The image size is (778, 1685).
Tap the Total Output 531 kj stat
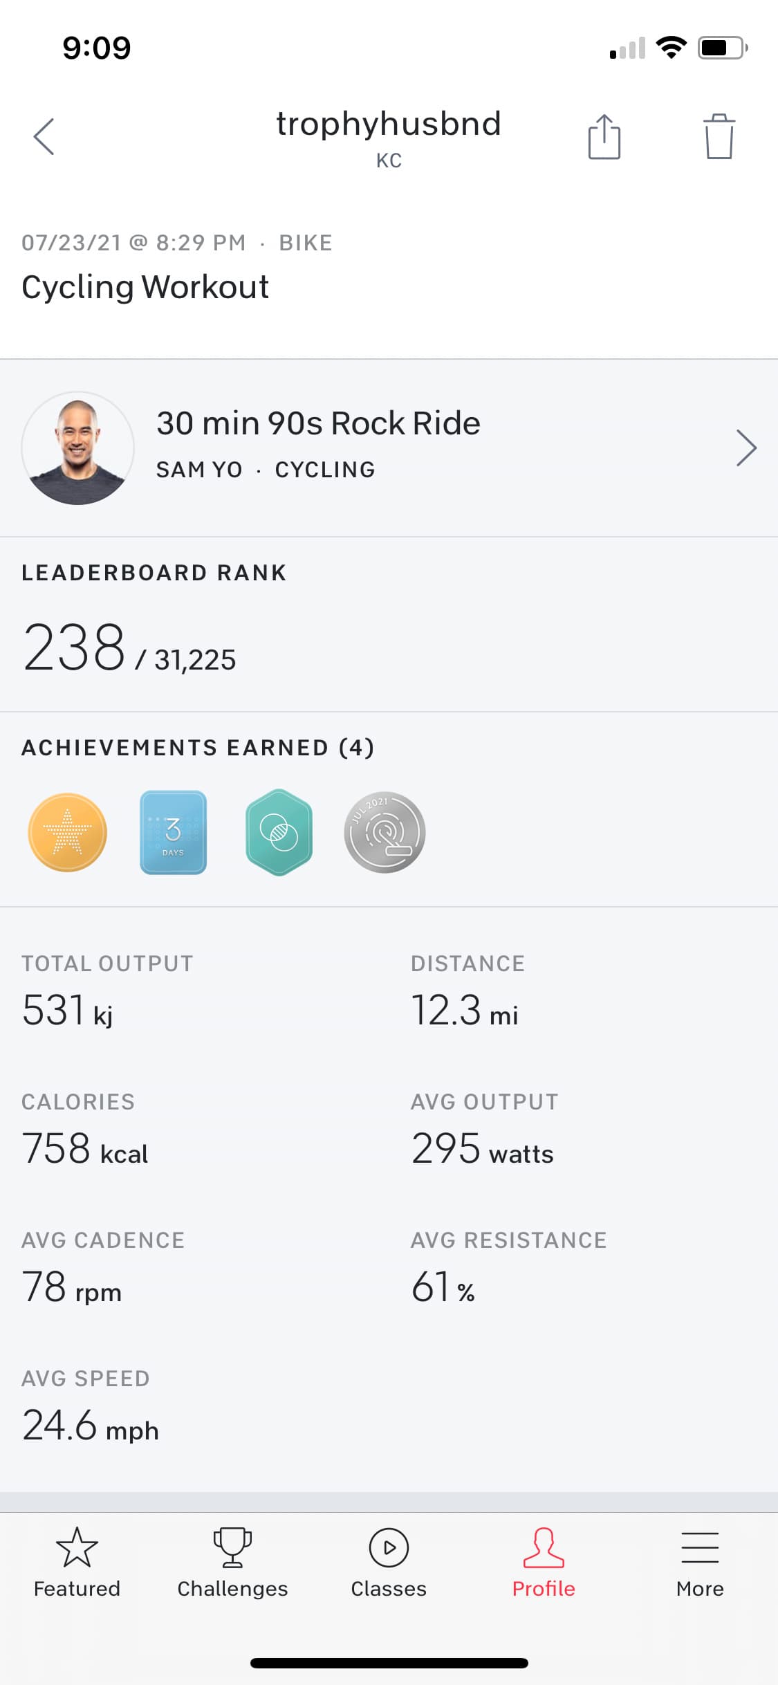[x=68, y=1010]
